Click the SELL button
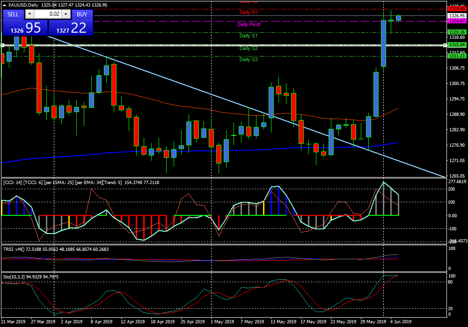Image resolution: width=468 pixels, height=327 pixels. [13, 14]
